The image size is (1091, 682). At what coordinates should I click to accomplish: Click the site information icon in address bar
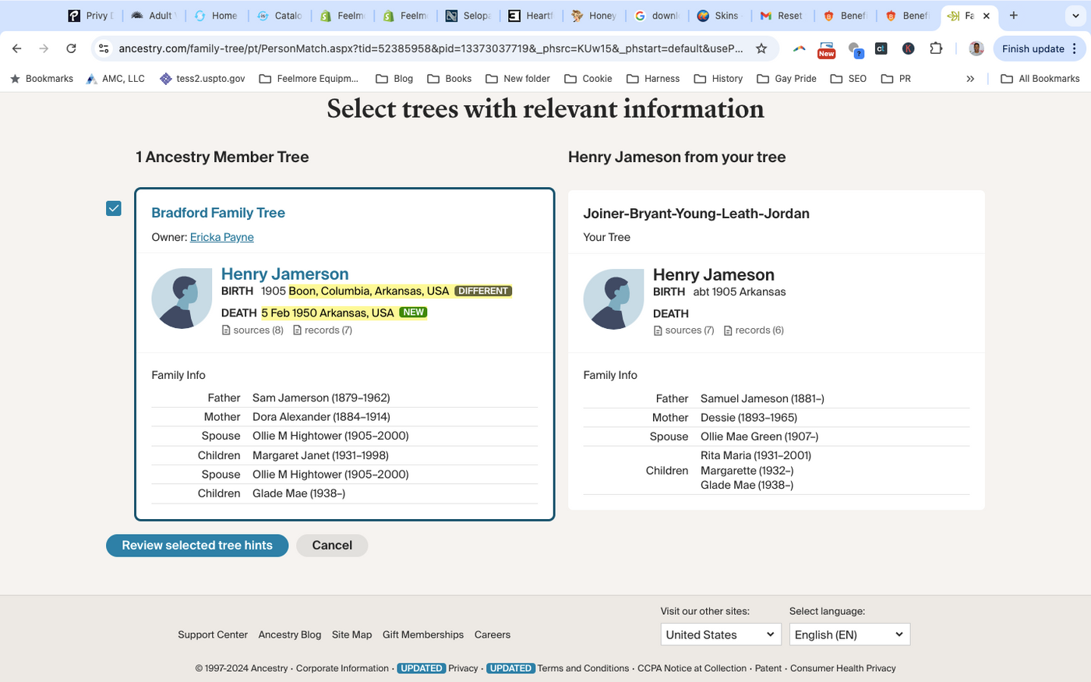tap(104, 48)
